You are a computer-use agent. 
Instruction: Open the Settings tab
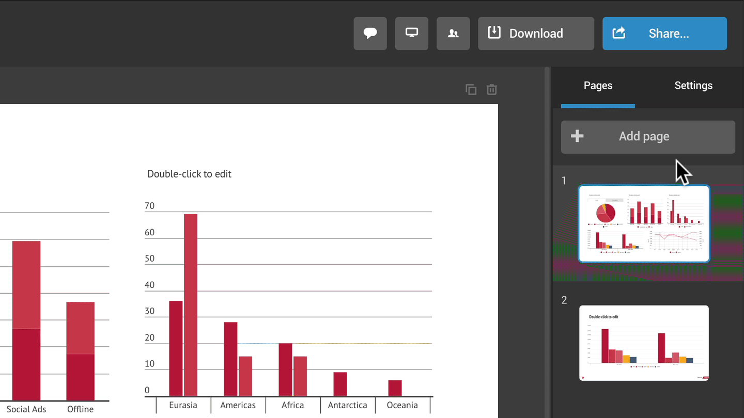pyautogui.click(x=693, y=86)
